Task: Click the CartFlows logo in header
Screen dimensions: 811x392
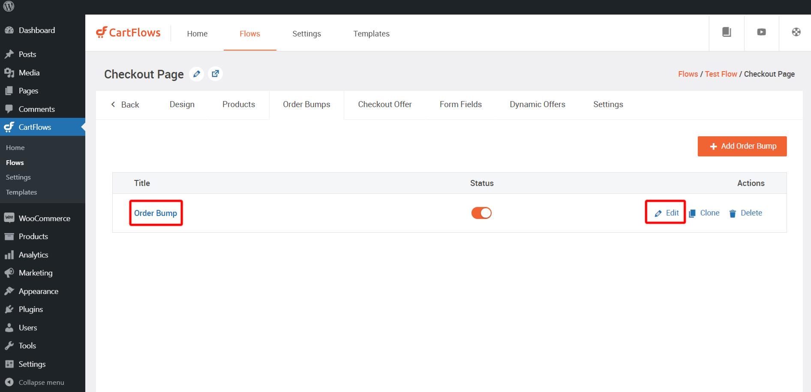Action: pos(128,33)
